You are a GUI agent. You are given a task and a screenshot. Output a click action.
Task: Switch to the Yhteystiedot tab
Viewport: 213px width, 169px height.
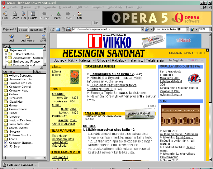pos(36,30)
